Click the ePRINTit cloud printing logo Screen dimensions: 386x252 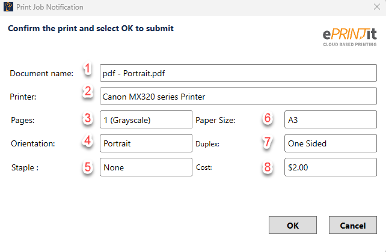pos(349,35)
